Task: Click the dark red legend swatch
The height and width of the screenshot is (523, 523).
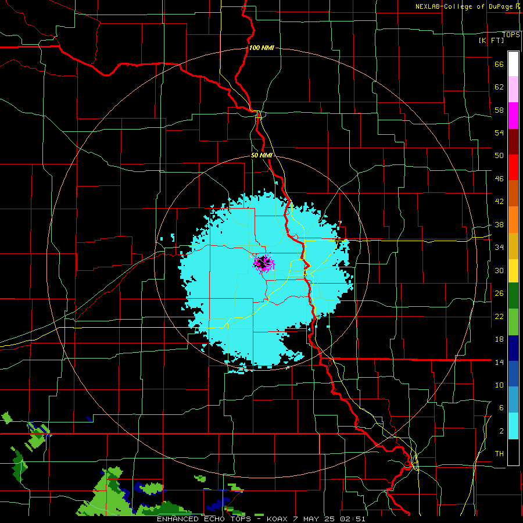Action: [513, 142]
